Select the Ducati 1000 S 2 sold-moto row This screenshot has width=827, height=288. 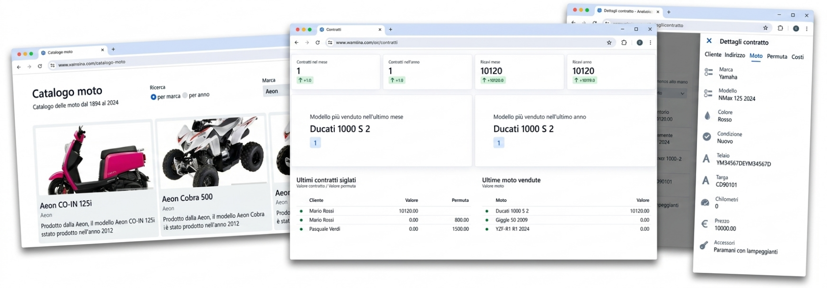[x=566, y=211]
